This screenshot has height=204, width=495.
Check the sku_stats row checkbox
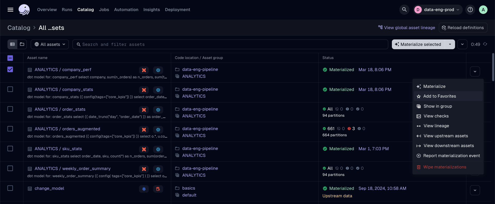[10, 149]
